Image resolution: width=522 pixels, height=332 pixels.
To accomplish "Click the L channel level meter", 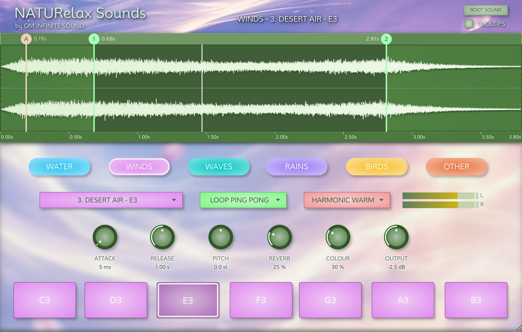I will pos(440,196).
